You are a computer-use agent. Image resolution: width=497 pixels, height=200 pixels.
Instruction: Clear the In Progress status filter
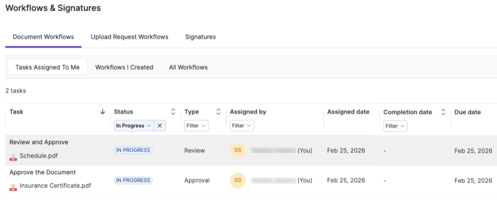click(x=160, y=126)
